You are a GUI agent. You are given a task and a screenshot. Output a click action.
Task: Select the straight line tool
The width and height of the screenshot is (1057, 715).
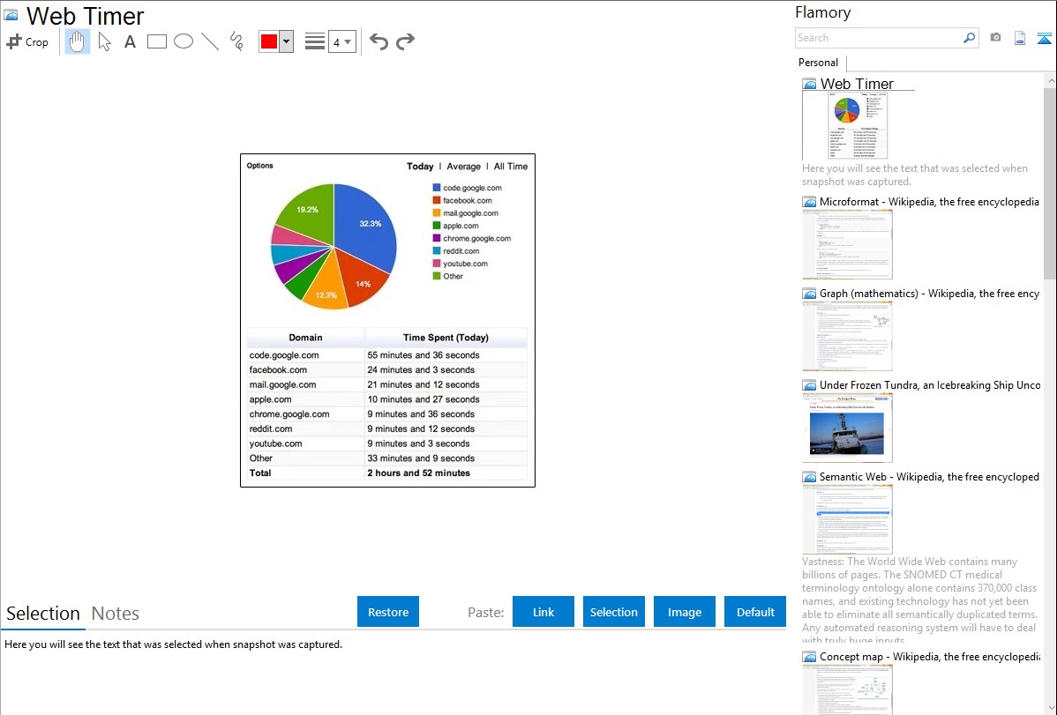(210, 41)
